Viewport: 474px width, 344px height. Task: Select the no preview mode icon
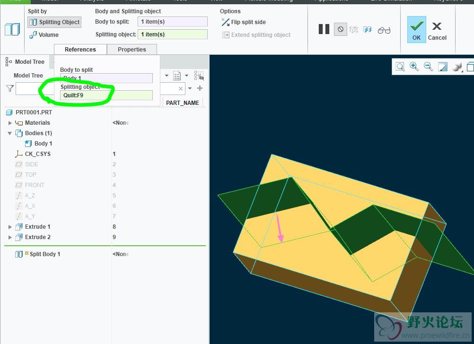[341, 29]
